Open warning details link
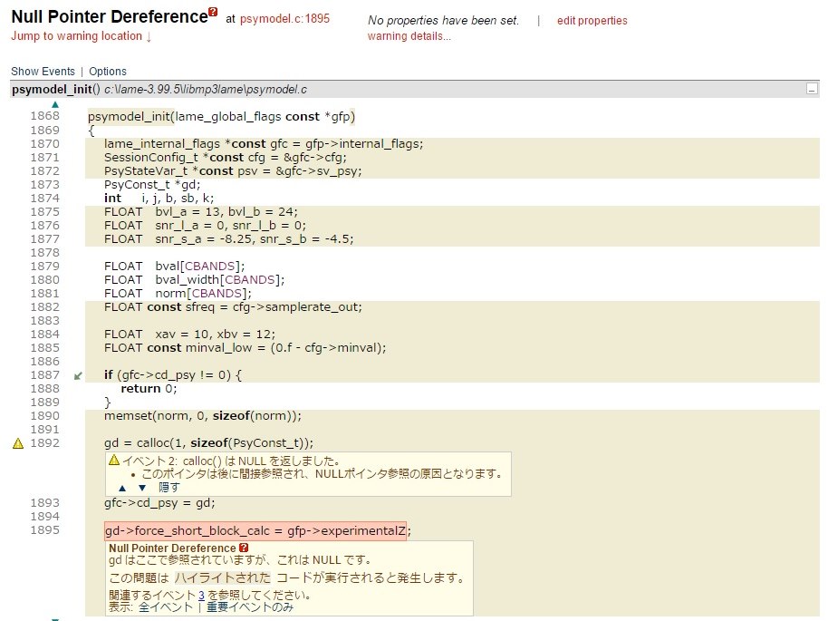 (409, 36)
